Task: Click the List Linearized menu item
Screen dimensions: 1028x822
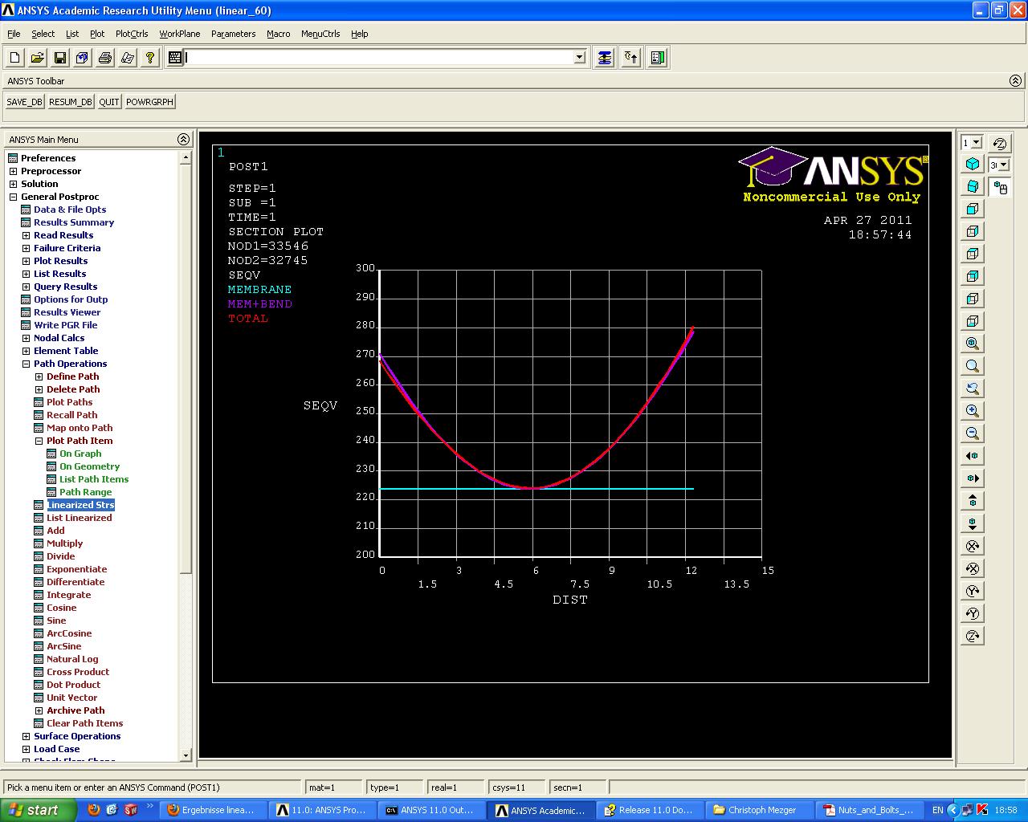Action: click(x=80, y=518)
